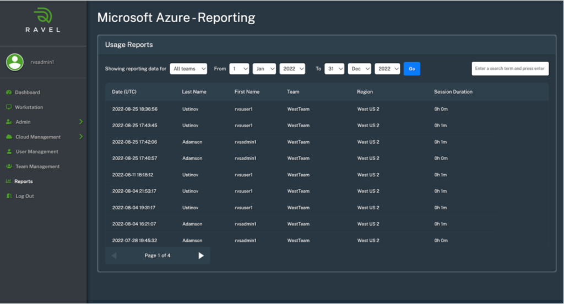Expand the Cloud Management submenu arrow
Image resolution: width=564 pixels, height=304 pixels.
[81, 137]
